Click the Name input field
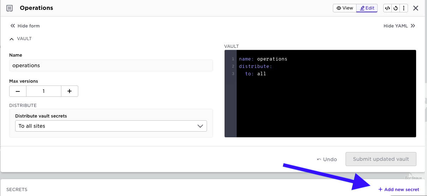This screenshot has height=196, width=427. 111,65
